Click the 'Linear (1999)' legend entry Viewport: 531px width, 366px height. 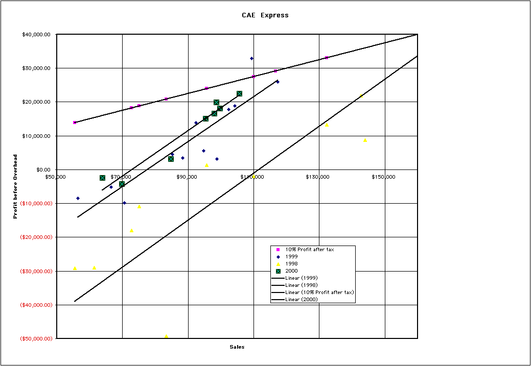tap(302, 278)
